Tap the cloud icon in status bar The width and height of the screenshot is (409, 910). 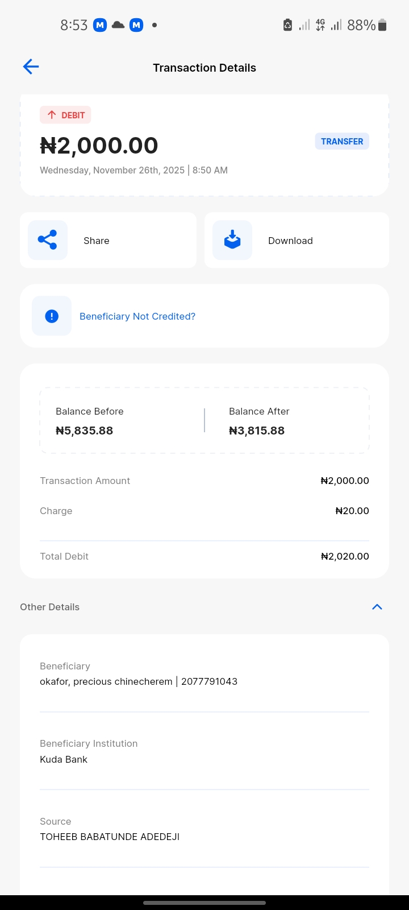pos(118,25)
